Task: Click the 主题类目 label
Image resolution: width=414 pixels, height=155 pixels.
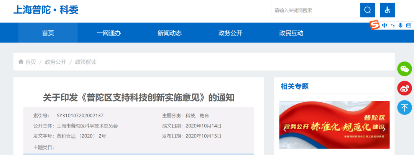Action: click(44, 147)
